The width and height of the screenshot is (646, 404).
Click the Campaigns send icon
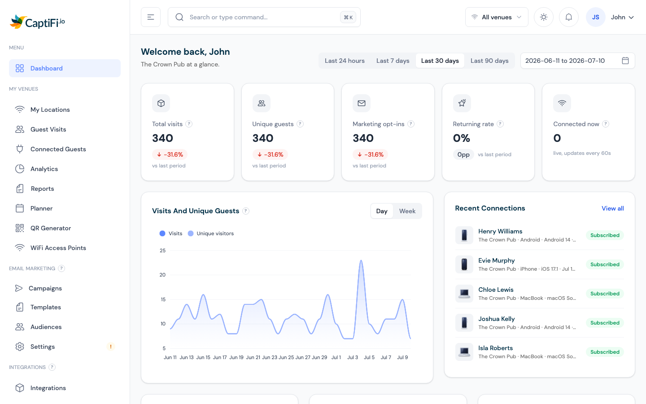pos(19,288)
